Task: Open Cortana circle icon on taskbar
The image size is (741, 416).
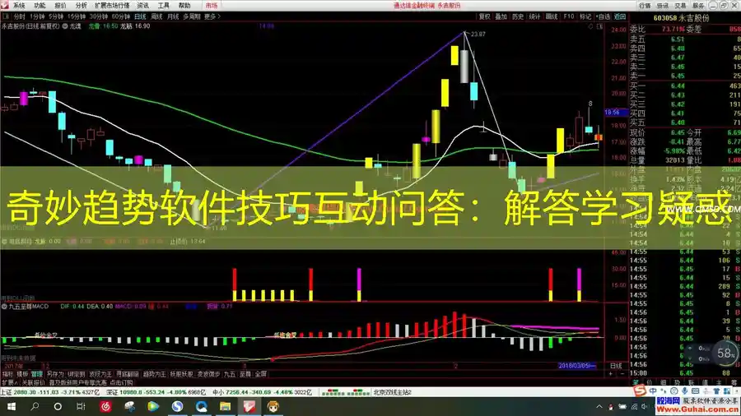Action: pyautogui.click(x=58, y=406)
